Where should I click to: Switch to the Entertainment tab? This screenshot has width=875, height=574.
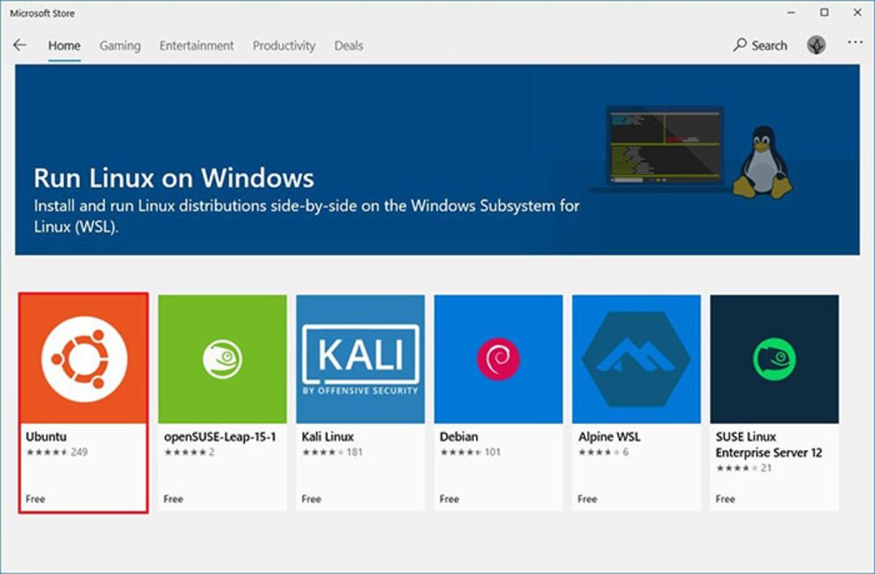(196, 45)
